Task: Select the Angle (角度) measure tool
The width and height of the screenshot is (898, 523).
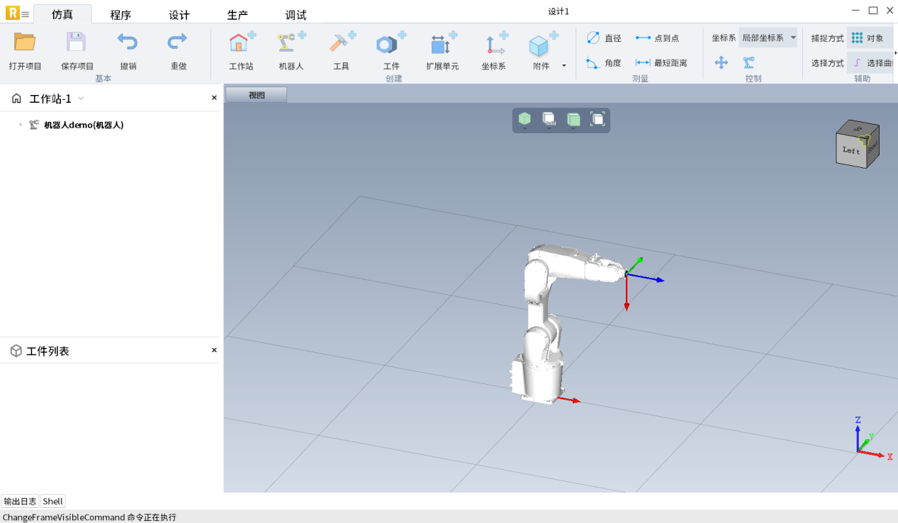Action: [x=604, y=63]
